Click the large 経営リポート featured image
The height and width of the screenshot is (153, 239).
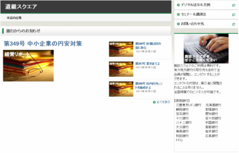tap(28, 66)
